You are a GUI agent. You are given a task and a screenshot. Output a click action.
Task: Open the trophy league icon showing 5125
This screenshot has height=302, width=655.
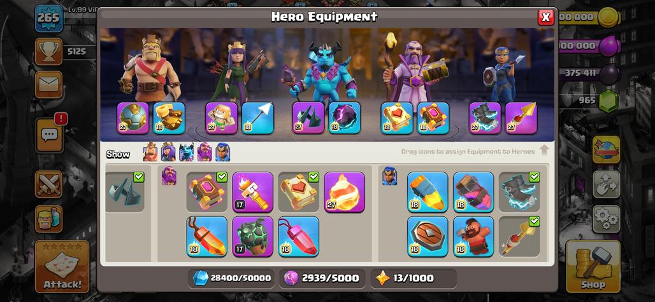[x=49, y=51]
